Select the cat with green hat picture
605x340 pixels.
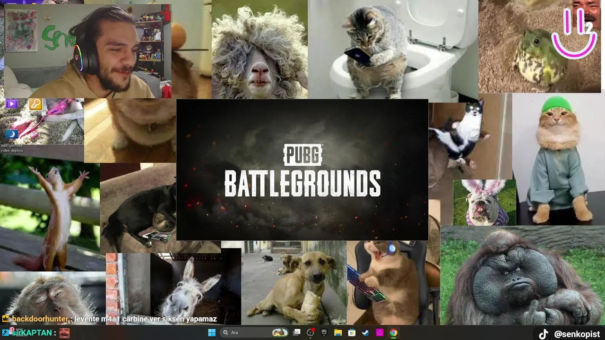(x=558, y=159)
